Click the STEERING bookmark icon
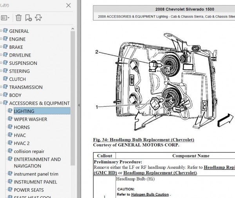Viewport: 235px width, 198px height. (5, 71)
